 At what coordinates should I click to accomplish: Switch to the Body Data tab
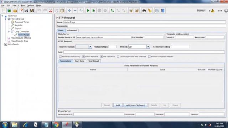point(79,61)
